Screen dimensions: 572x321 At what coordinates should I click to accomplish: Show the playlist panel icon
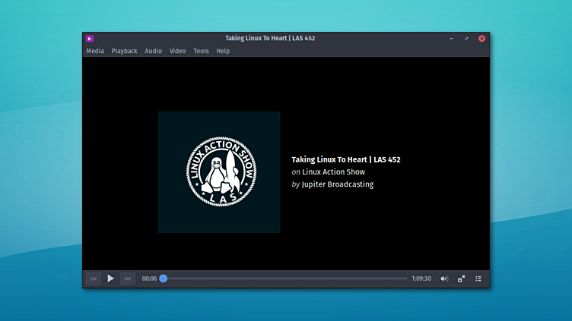pyautogui.click(x=478, y=279)
